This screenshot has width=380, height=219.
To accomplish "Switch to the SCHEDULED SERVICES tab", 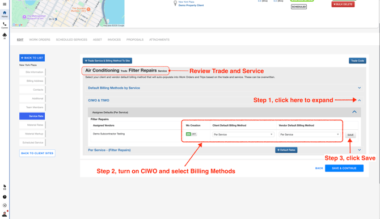I will pyautogui.click(x=71, y=40).
